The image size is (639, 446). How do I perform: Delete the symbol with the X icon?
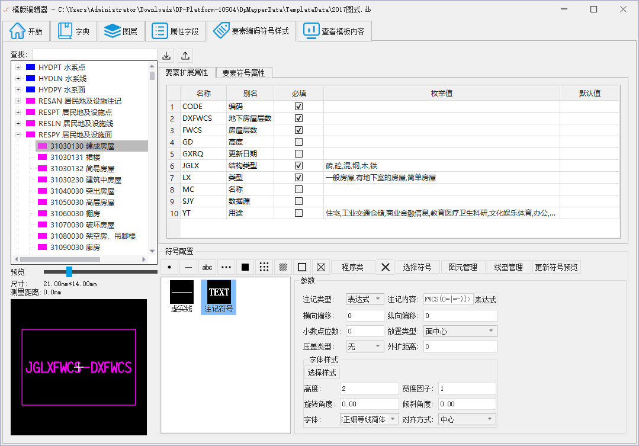tap(385, 267)
